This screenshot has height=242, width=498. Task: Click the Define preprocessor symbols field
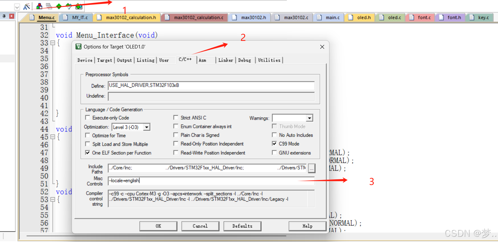[211, 86]
